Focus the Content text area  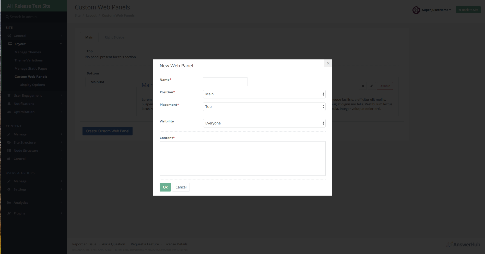[x=243, y=159]
